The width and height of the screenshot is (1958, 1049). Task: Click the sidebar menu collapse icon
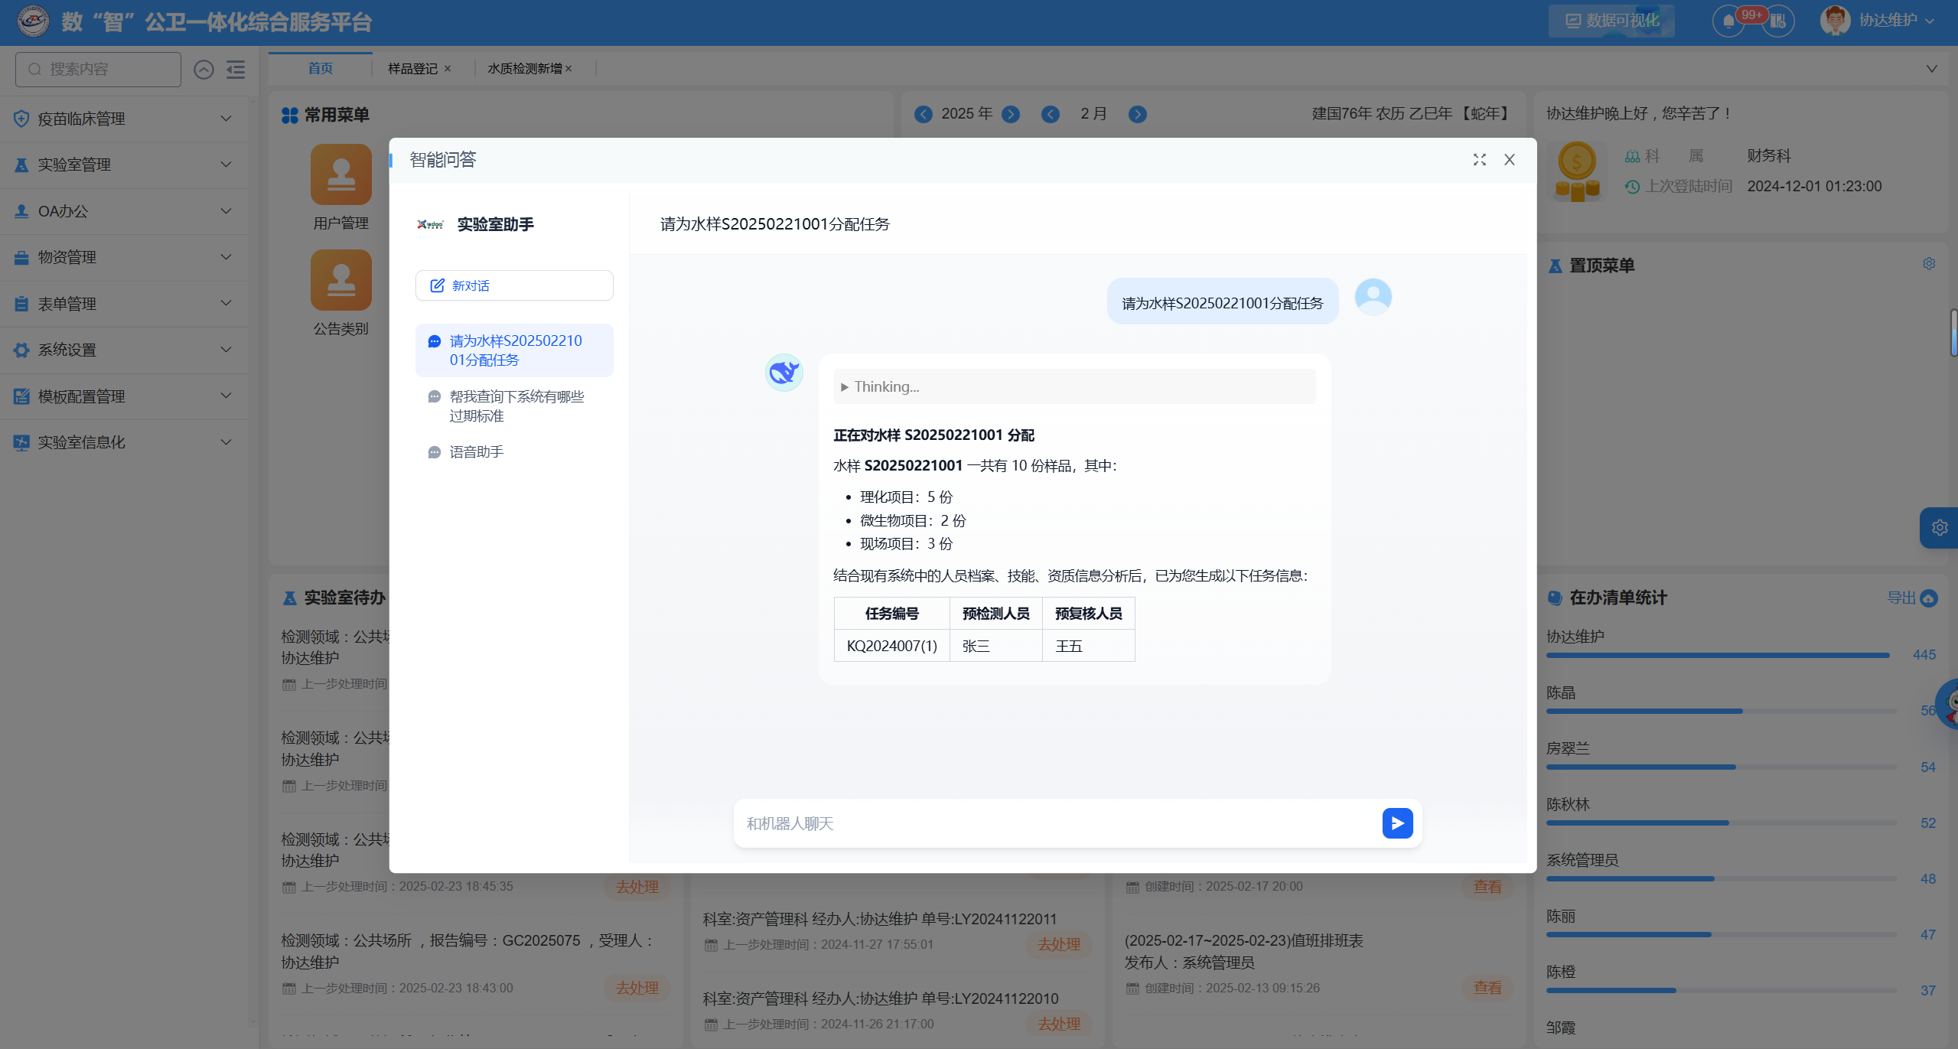tap(236, 70)
